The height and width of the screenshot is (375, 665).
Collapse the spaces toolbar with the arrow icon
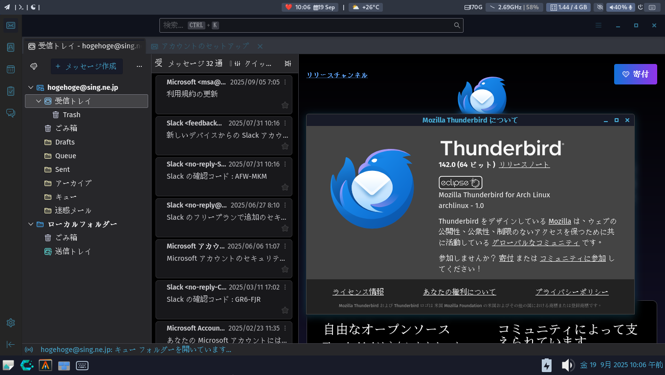pyautogui.click(x=11, y=345)
